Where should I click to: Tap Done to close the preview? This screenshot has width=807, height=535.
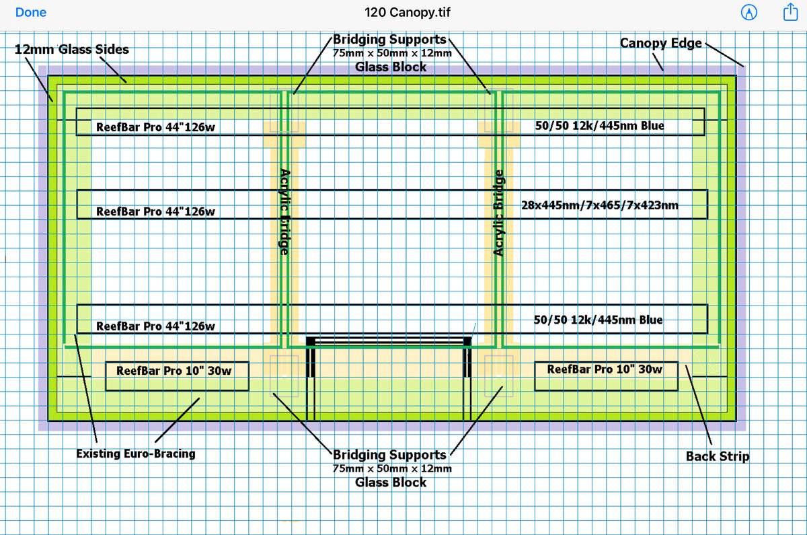click(x=31, y=12)
